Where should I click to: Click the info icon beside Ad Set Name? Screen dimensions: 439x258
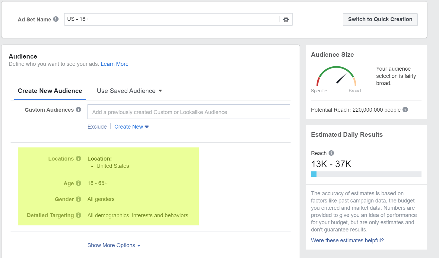[x=56, y=19]
